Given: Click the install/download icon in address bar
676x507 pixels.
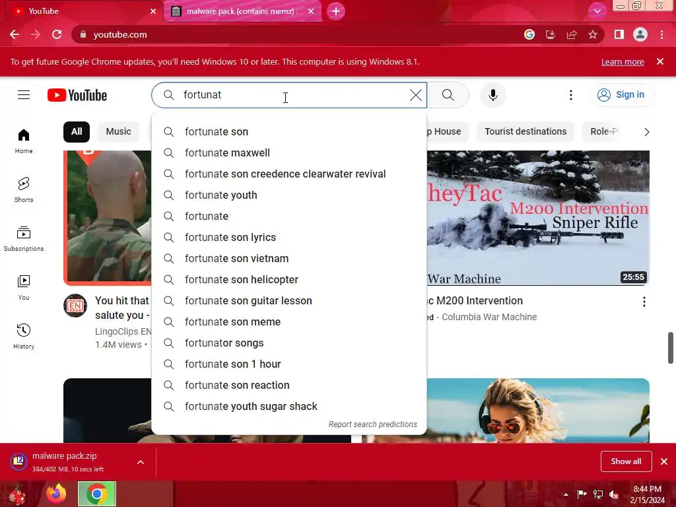Looking at the screenshot, I should 551,34.
